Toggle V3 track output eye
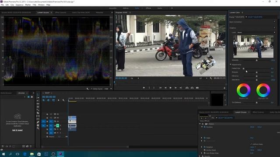This screenshot has width=280, height=157. (x=58, y=114)
